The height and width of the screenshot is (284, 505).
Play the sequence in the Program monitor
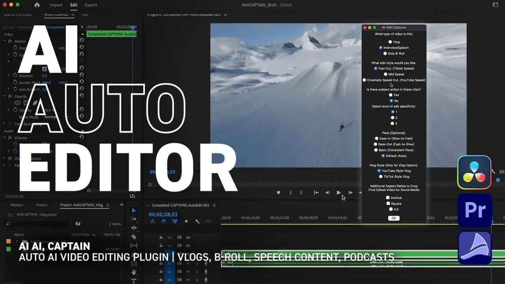click(339, 192)
